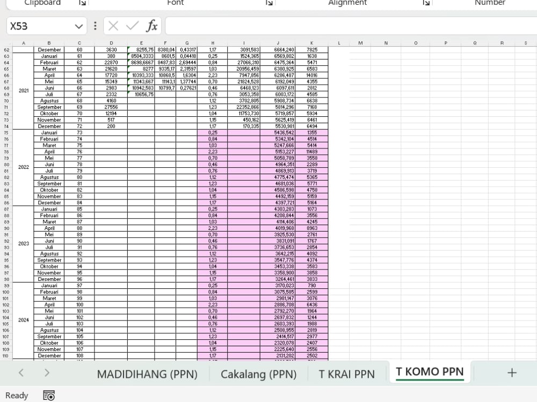Viewport: 537px width, 402px height.
Task: Click into the formula bar input
Action: [351, 26]
